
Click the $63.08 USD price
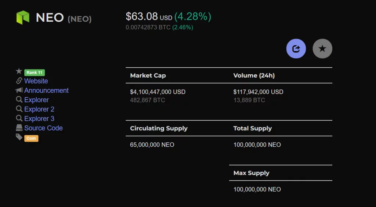coord(149,17)
